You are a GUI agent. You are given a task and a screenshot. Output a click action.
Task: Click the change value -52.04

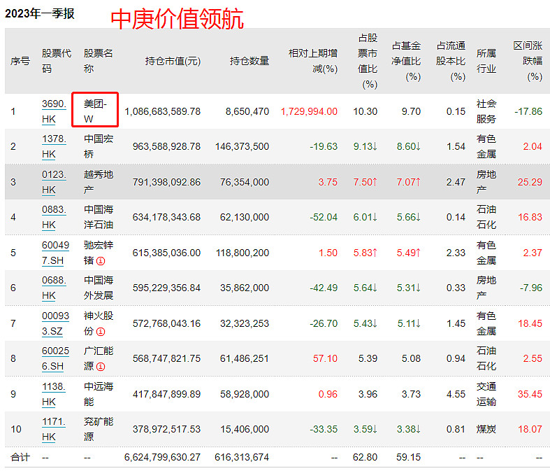(324, 217)
